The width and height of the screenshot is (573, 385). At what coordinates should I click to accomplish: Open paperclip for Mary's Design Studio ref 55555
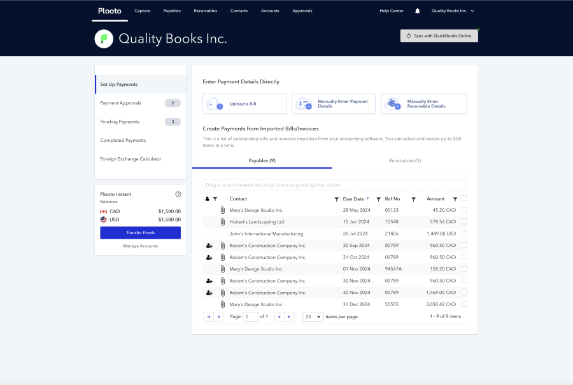click(223, 304)
